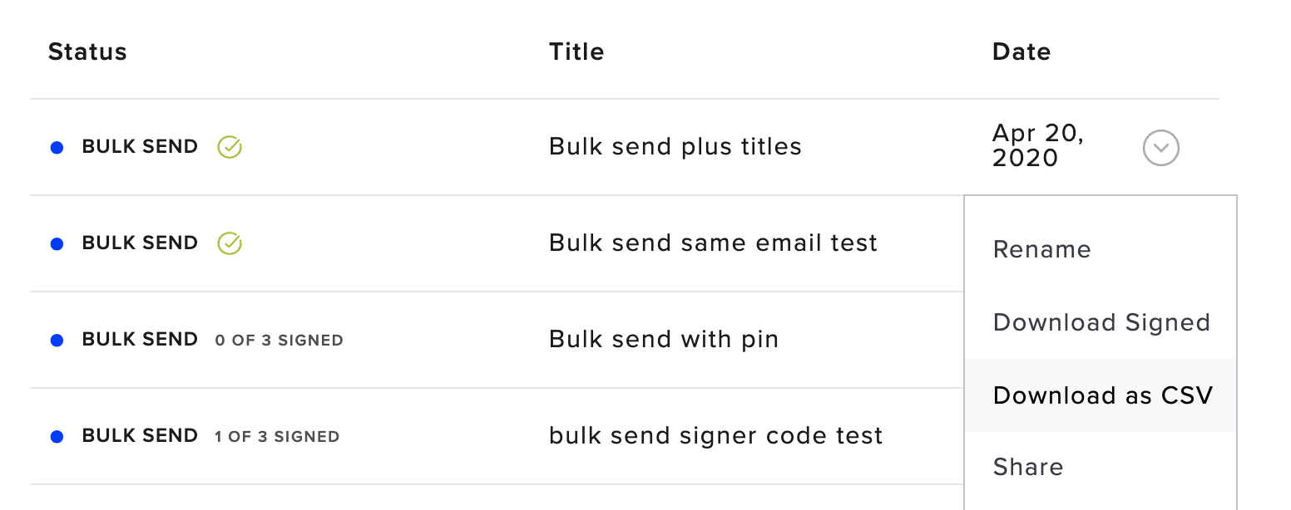Click blue status dot for Bulk send same email test
Screen dimensions: 1291x510
(57, 244)
